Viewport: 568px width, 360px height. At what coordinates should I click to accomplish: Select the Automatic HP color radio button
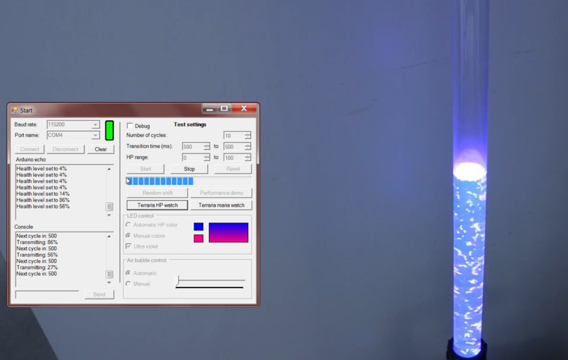(x=128, y=225)
